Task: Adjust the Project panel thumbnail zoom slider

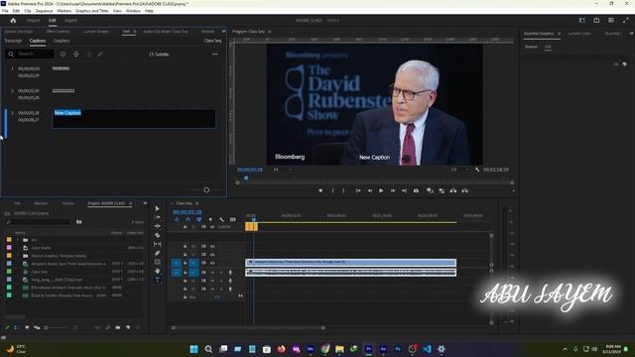Action: [56, 327]
